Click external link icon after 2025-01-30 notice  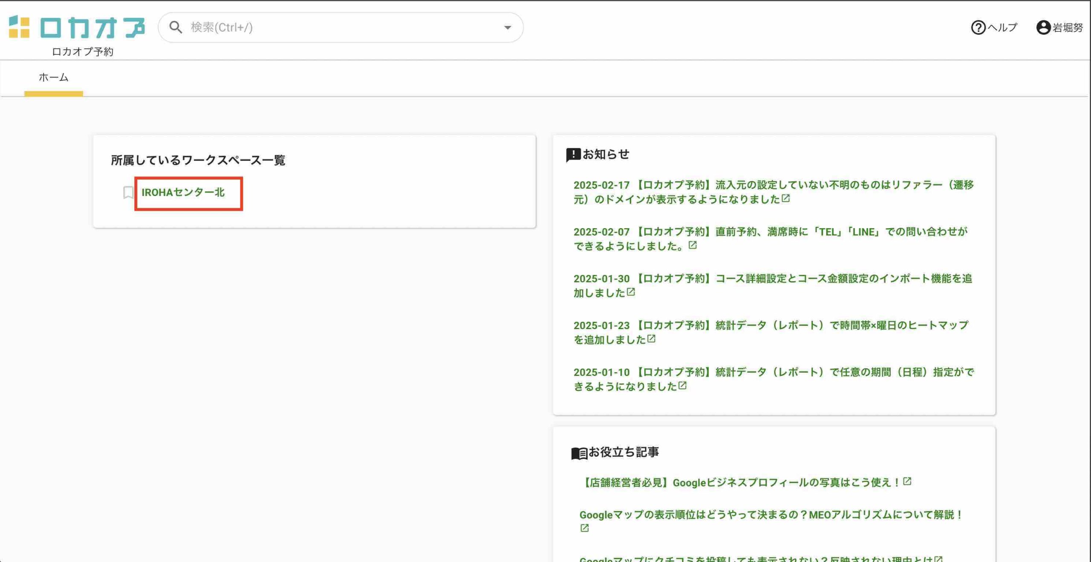pos(631,292)
